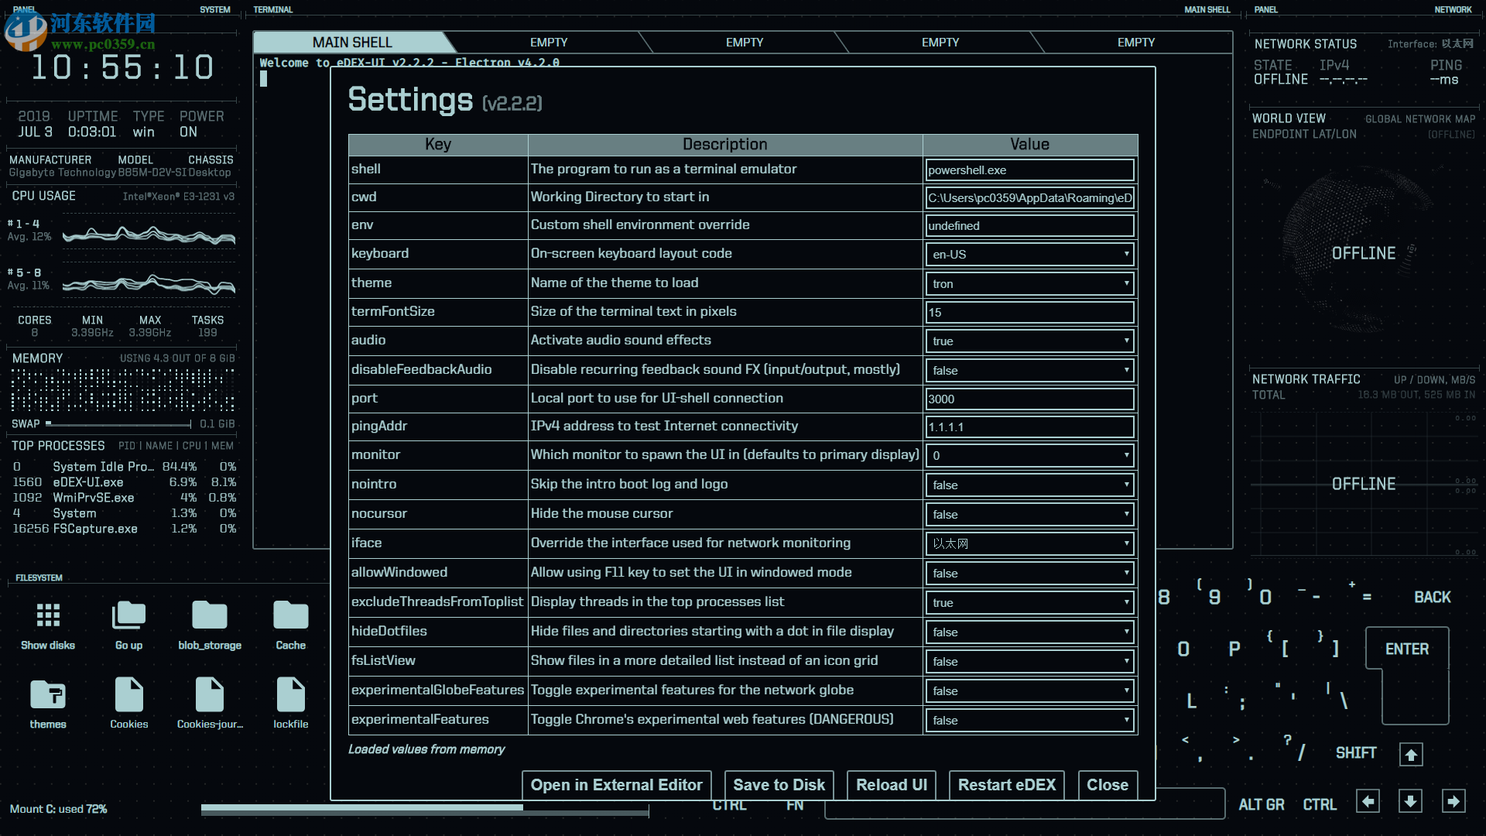Switch to the MAIN SHELL tab
This screenshot has width=1486, height=836.
(352, 42)
